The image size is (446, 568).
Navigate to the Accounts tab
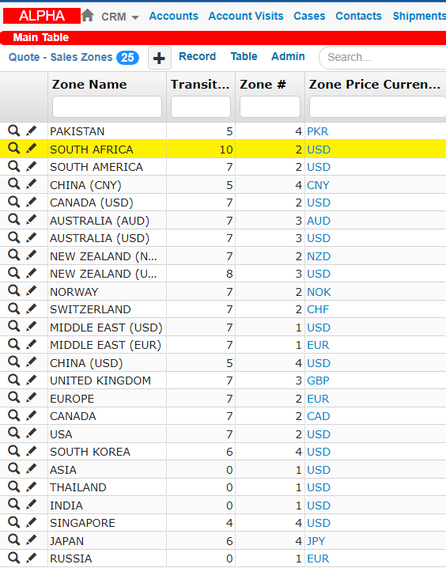[x=173, y=16]
